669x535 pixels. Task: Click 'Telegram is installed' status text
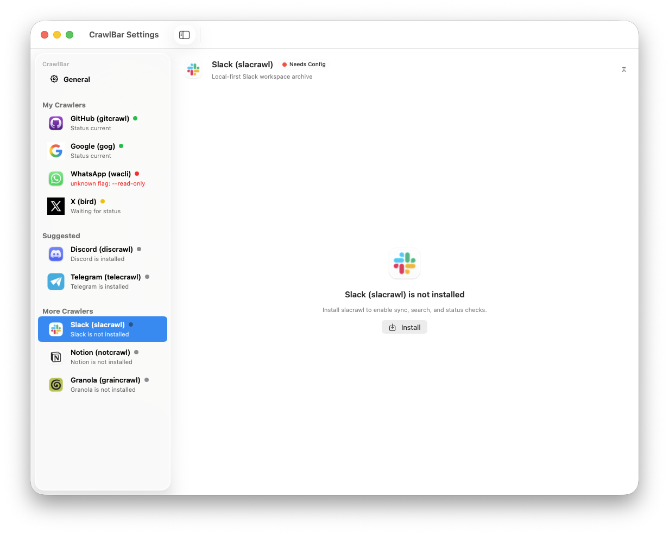point(100,286)
